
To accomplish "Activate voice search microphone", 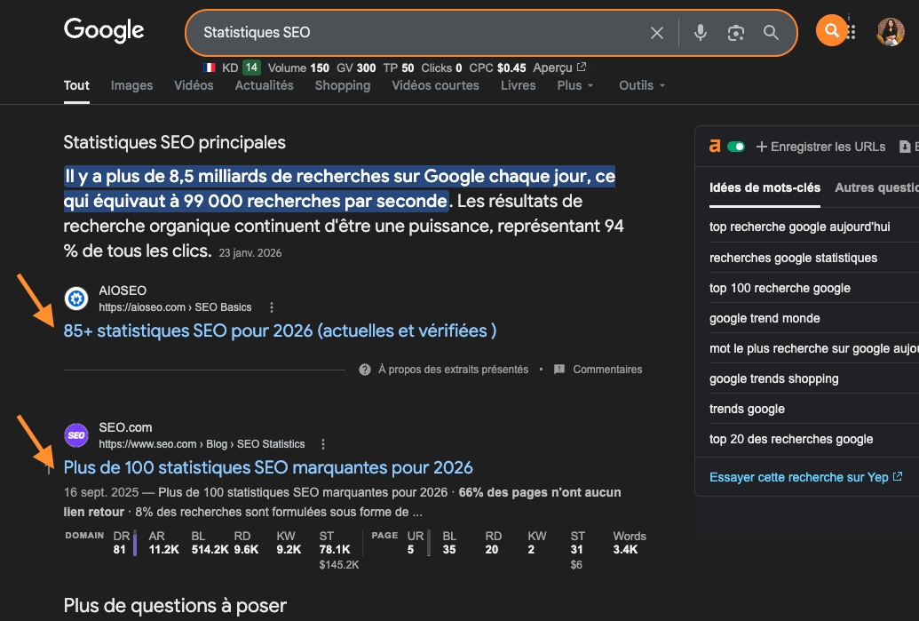I will click(x=701, y=32).
